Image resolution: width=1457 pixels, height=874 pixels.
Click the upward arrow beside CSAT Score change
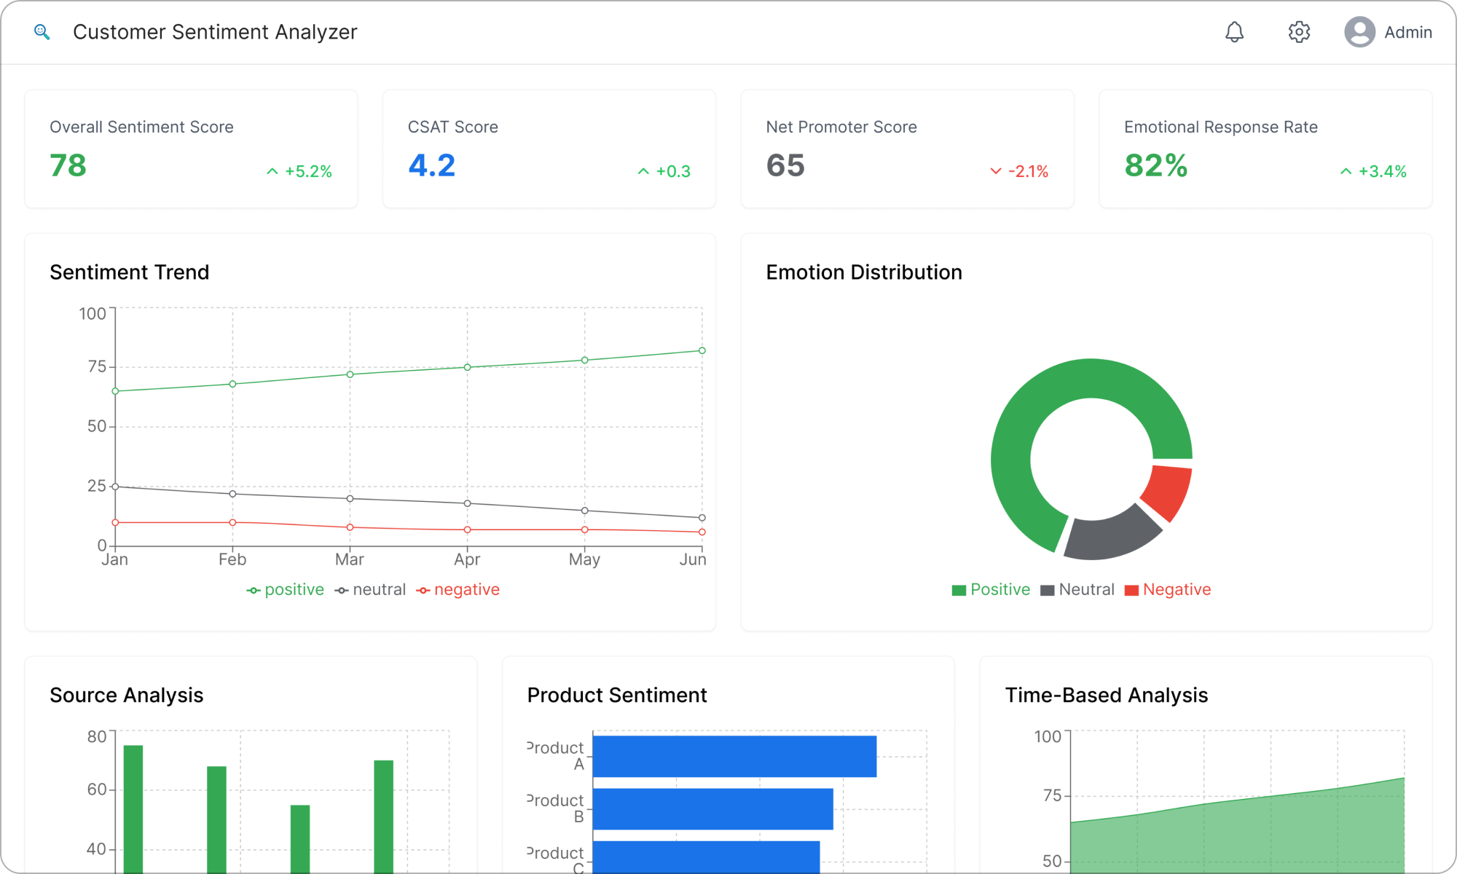(x=644, y=170)
